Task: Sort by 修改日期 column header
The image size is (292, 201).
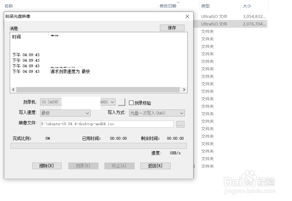Action: click(168, 6)
